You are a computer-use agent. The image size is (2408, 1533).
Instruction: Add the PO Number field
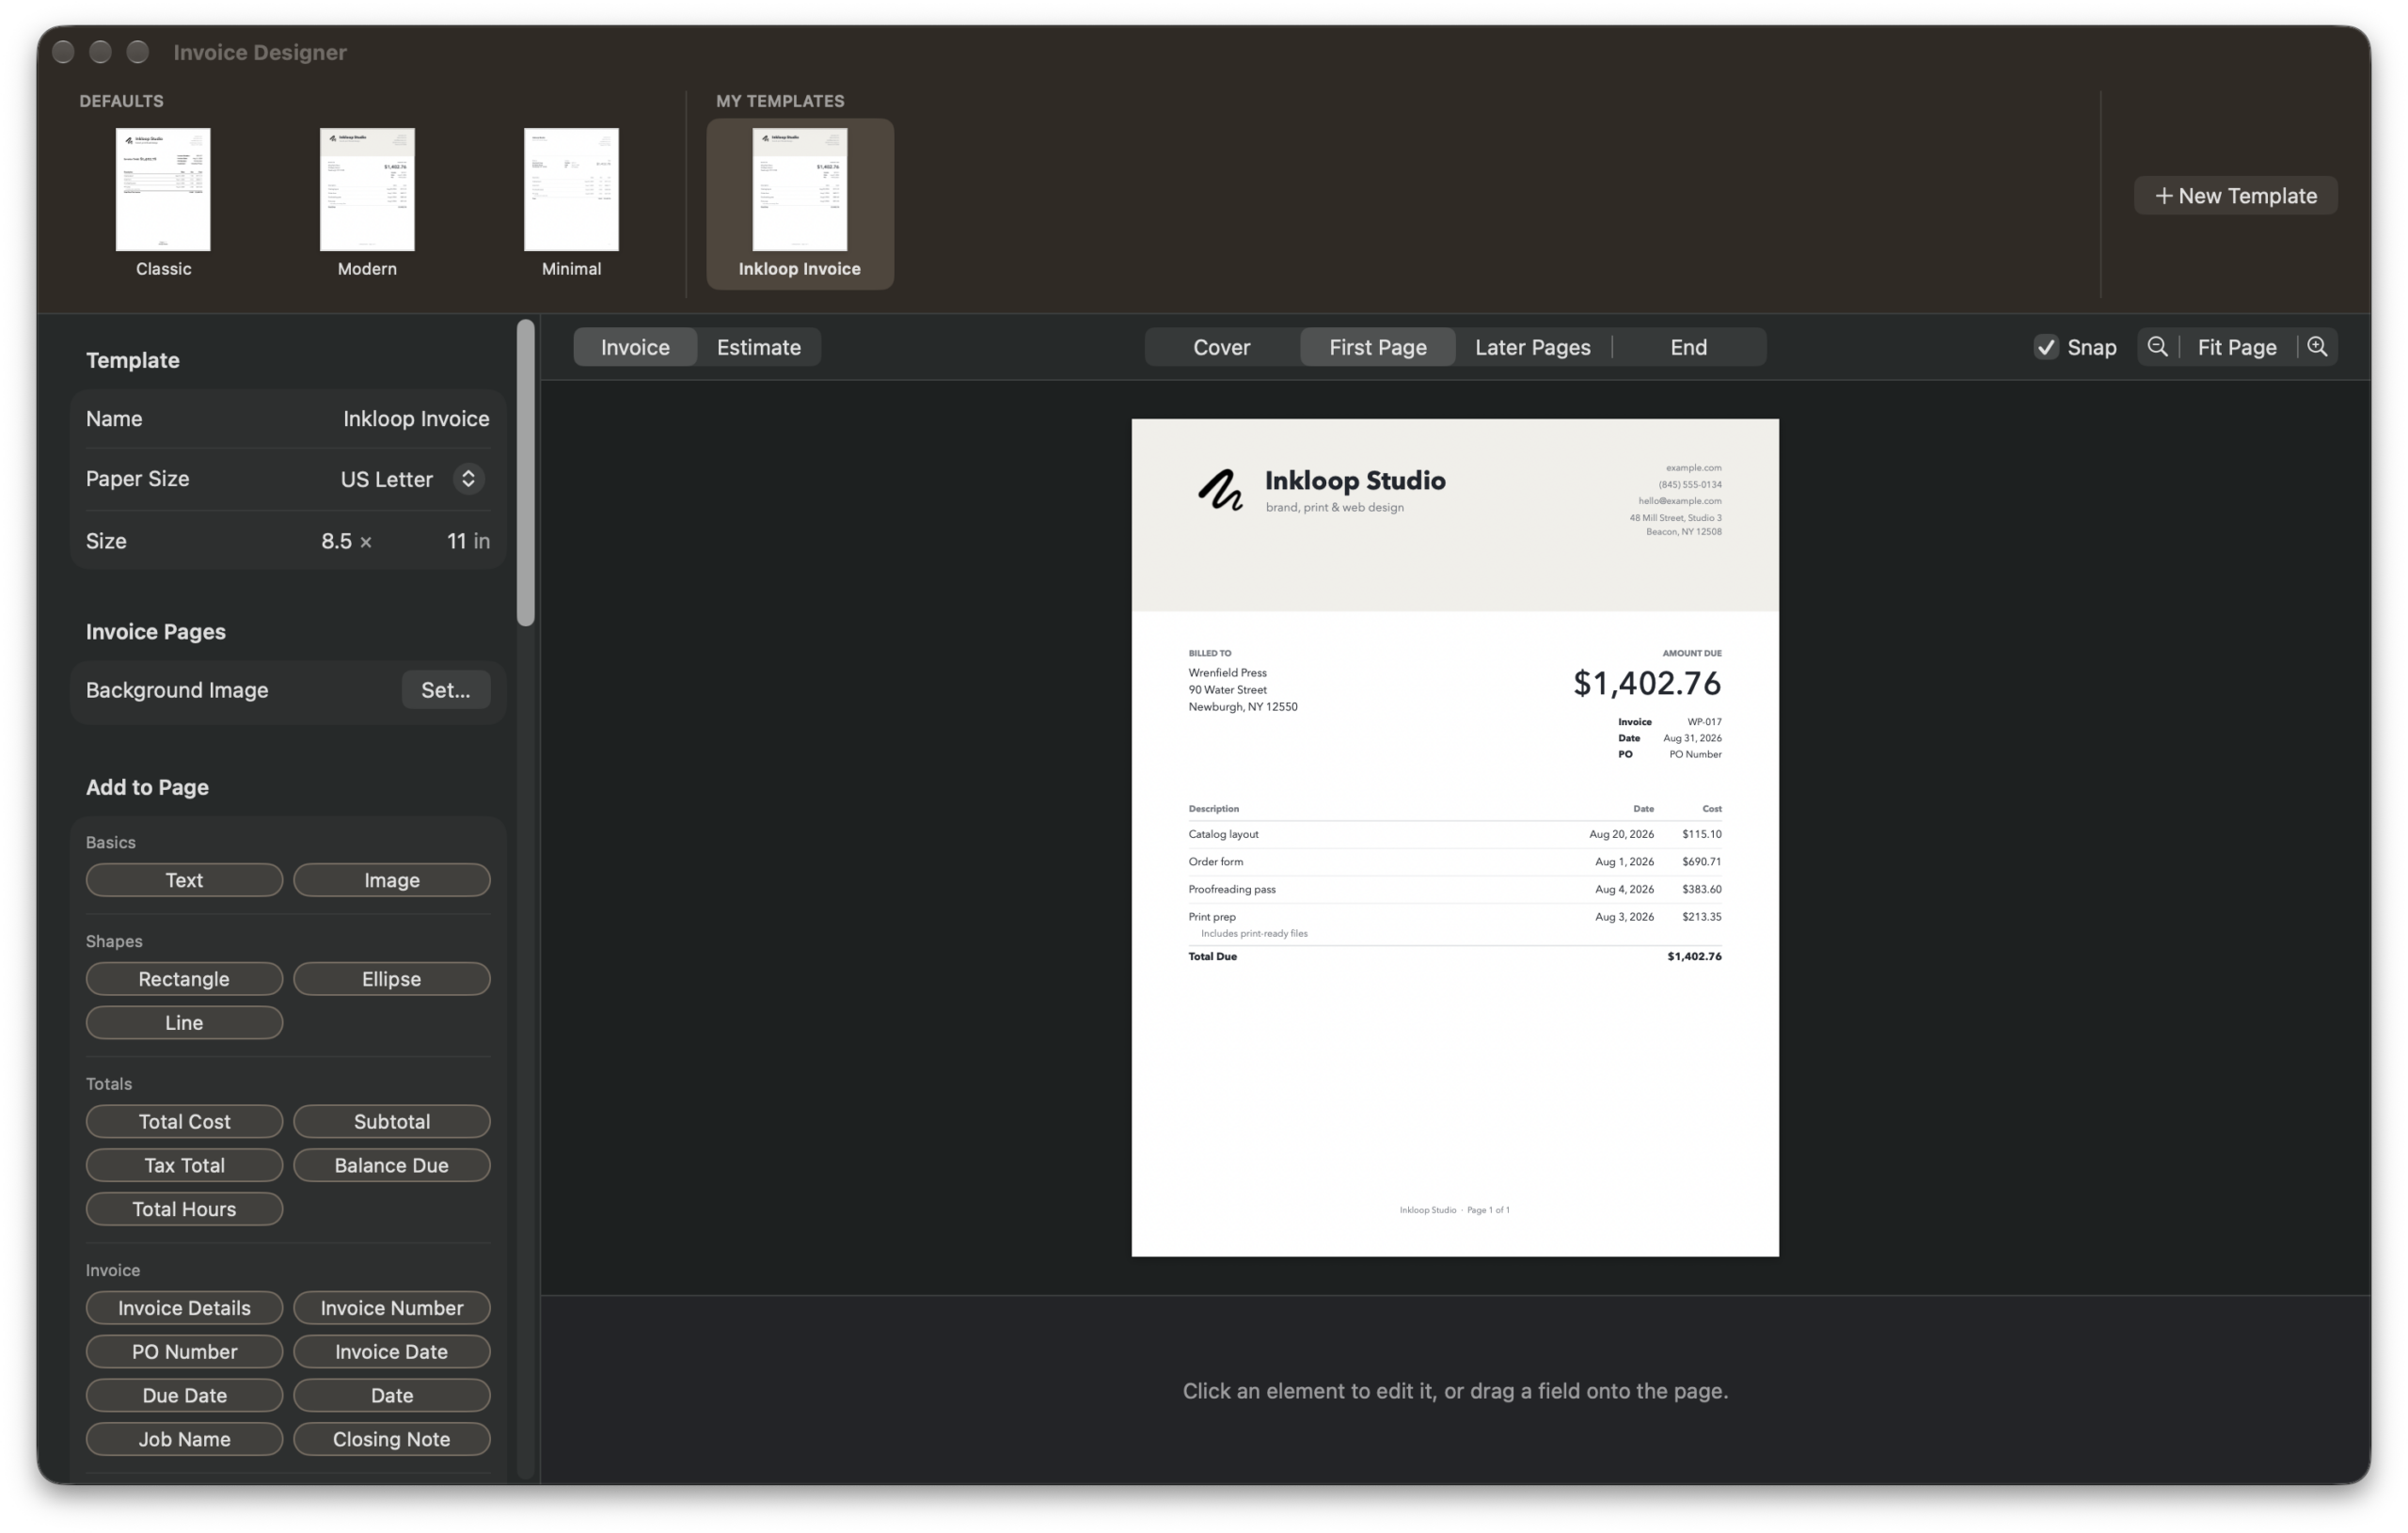[184, 1353]
